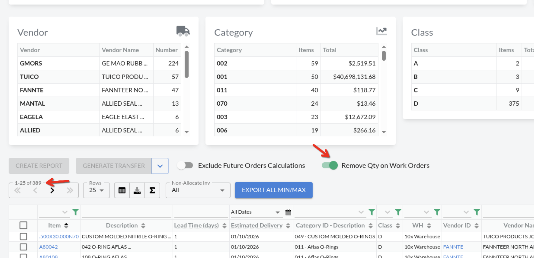This screenshot has height=258, width=534.
Task: Sort by Description column arrows
Action: 143,226
